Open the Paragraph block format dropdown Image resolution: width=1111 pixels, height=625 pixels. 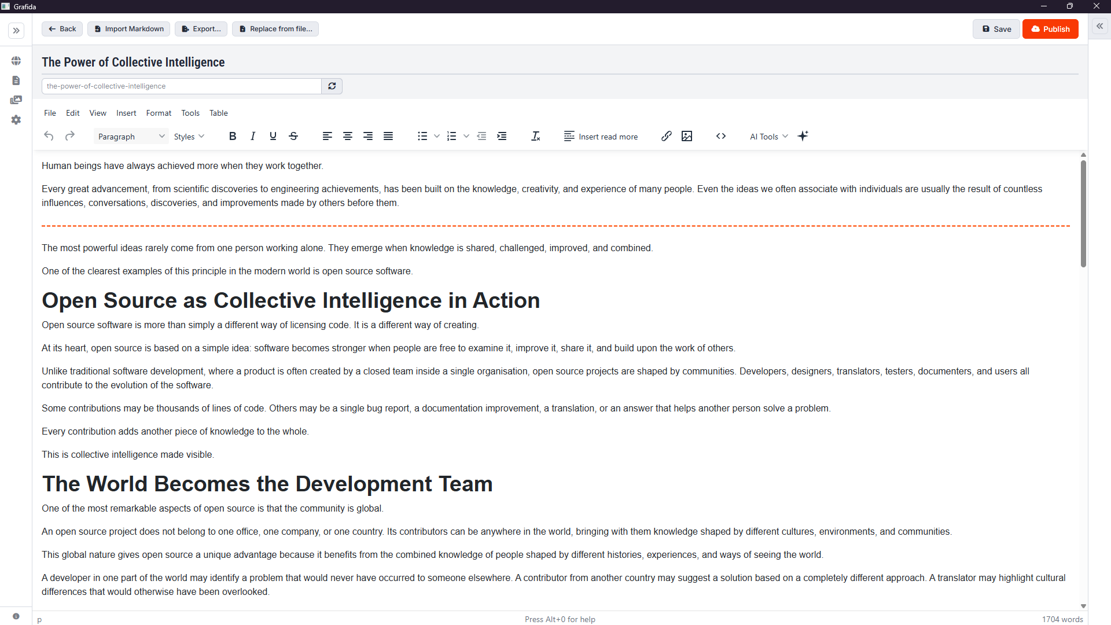[x=131, y=137]
